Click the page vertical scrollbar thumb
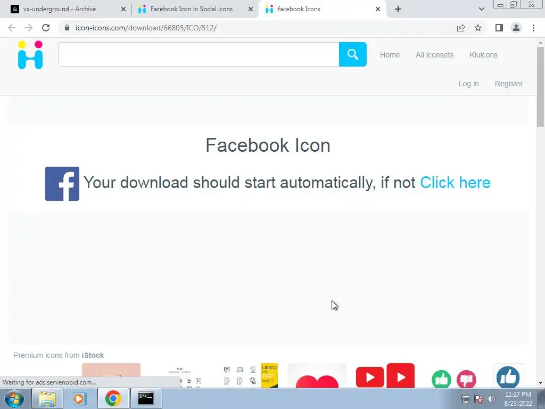The image size is (545, 409). (541, 87)
